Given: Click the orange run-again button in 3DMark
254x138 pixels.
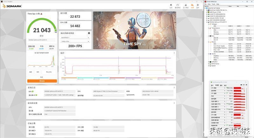Looking at the screenshot, I should [x=42, y=81].
